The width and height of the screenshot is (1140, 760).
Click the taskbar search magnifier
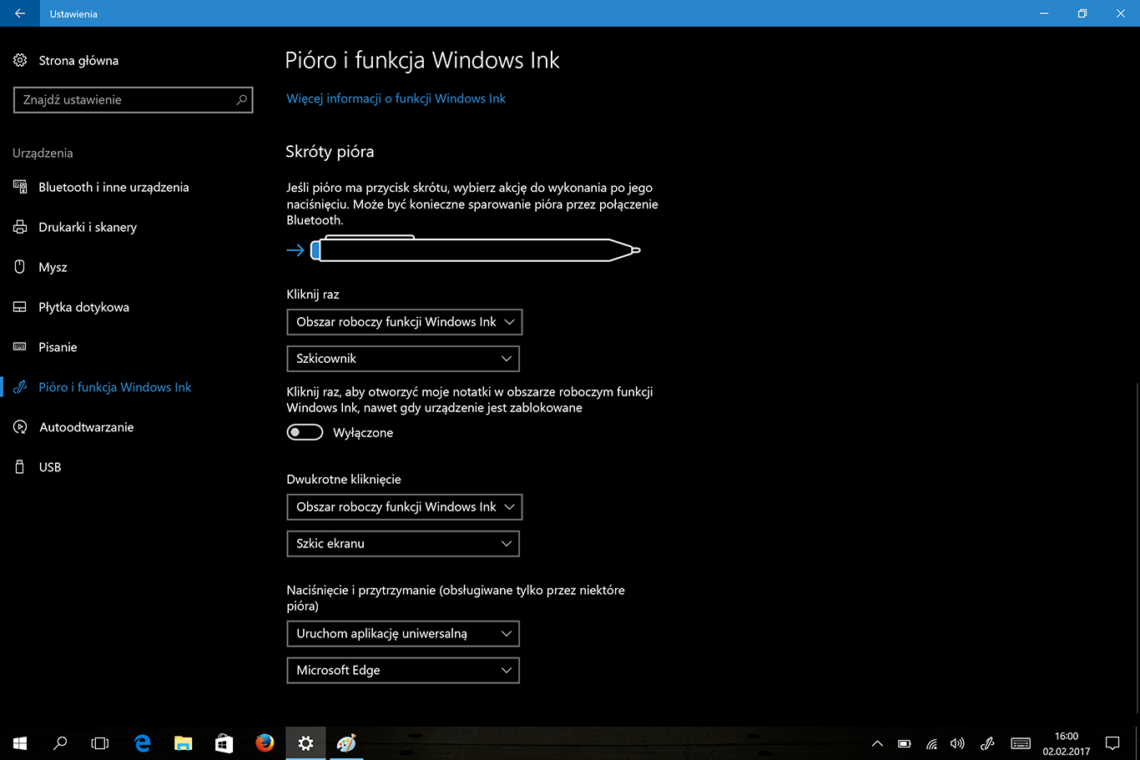(60, 742)
